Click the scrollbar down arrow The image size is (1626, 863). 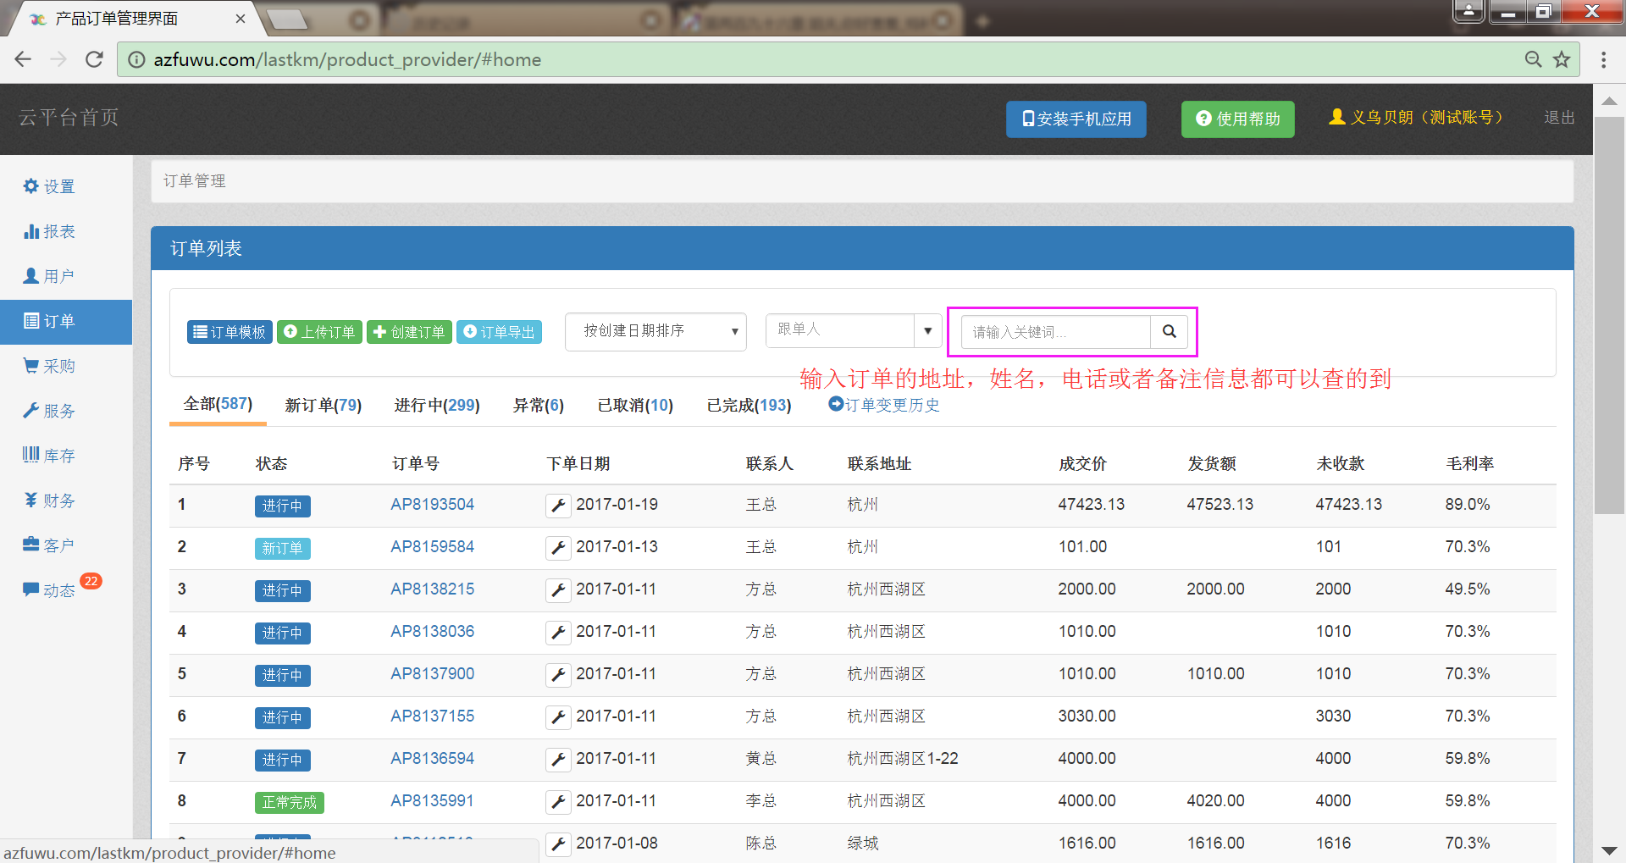click(1609, 850)
